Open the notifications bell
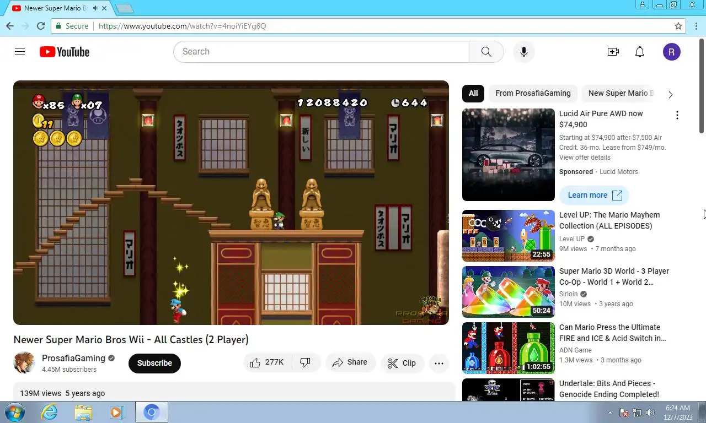 click(x=640, y=52)
